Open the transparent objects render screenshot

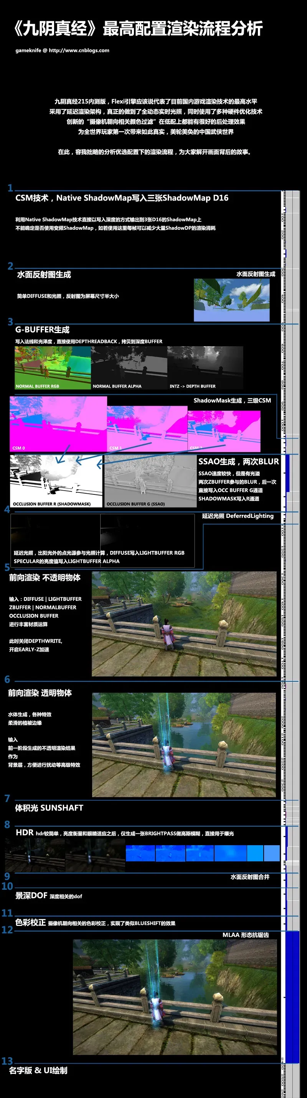(184, 745)
